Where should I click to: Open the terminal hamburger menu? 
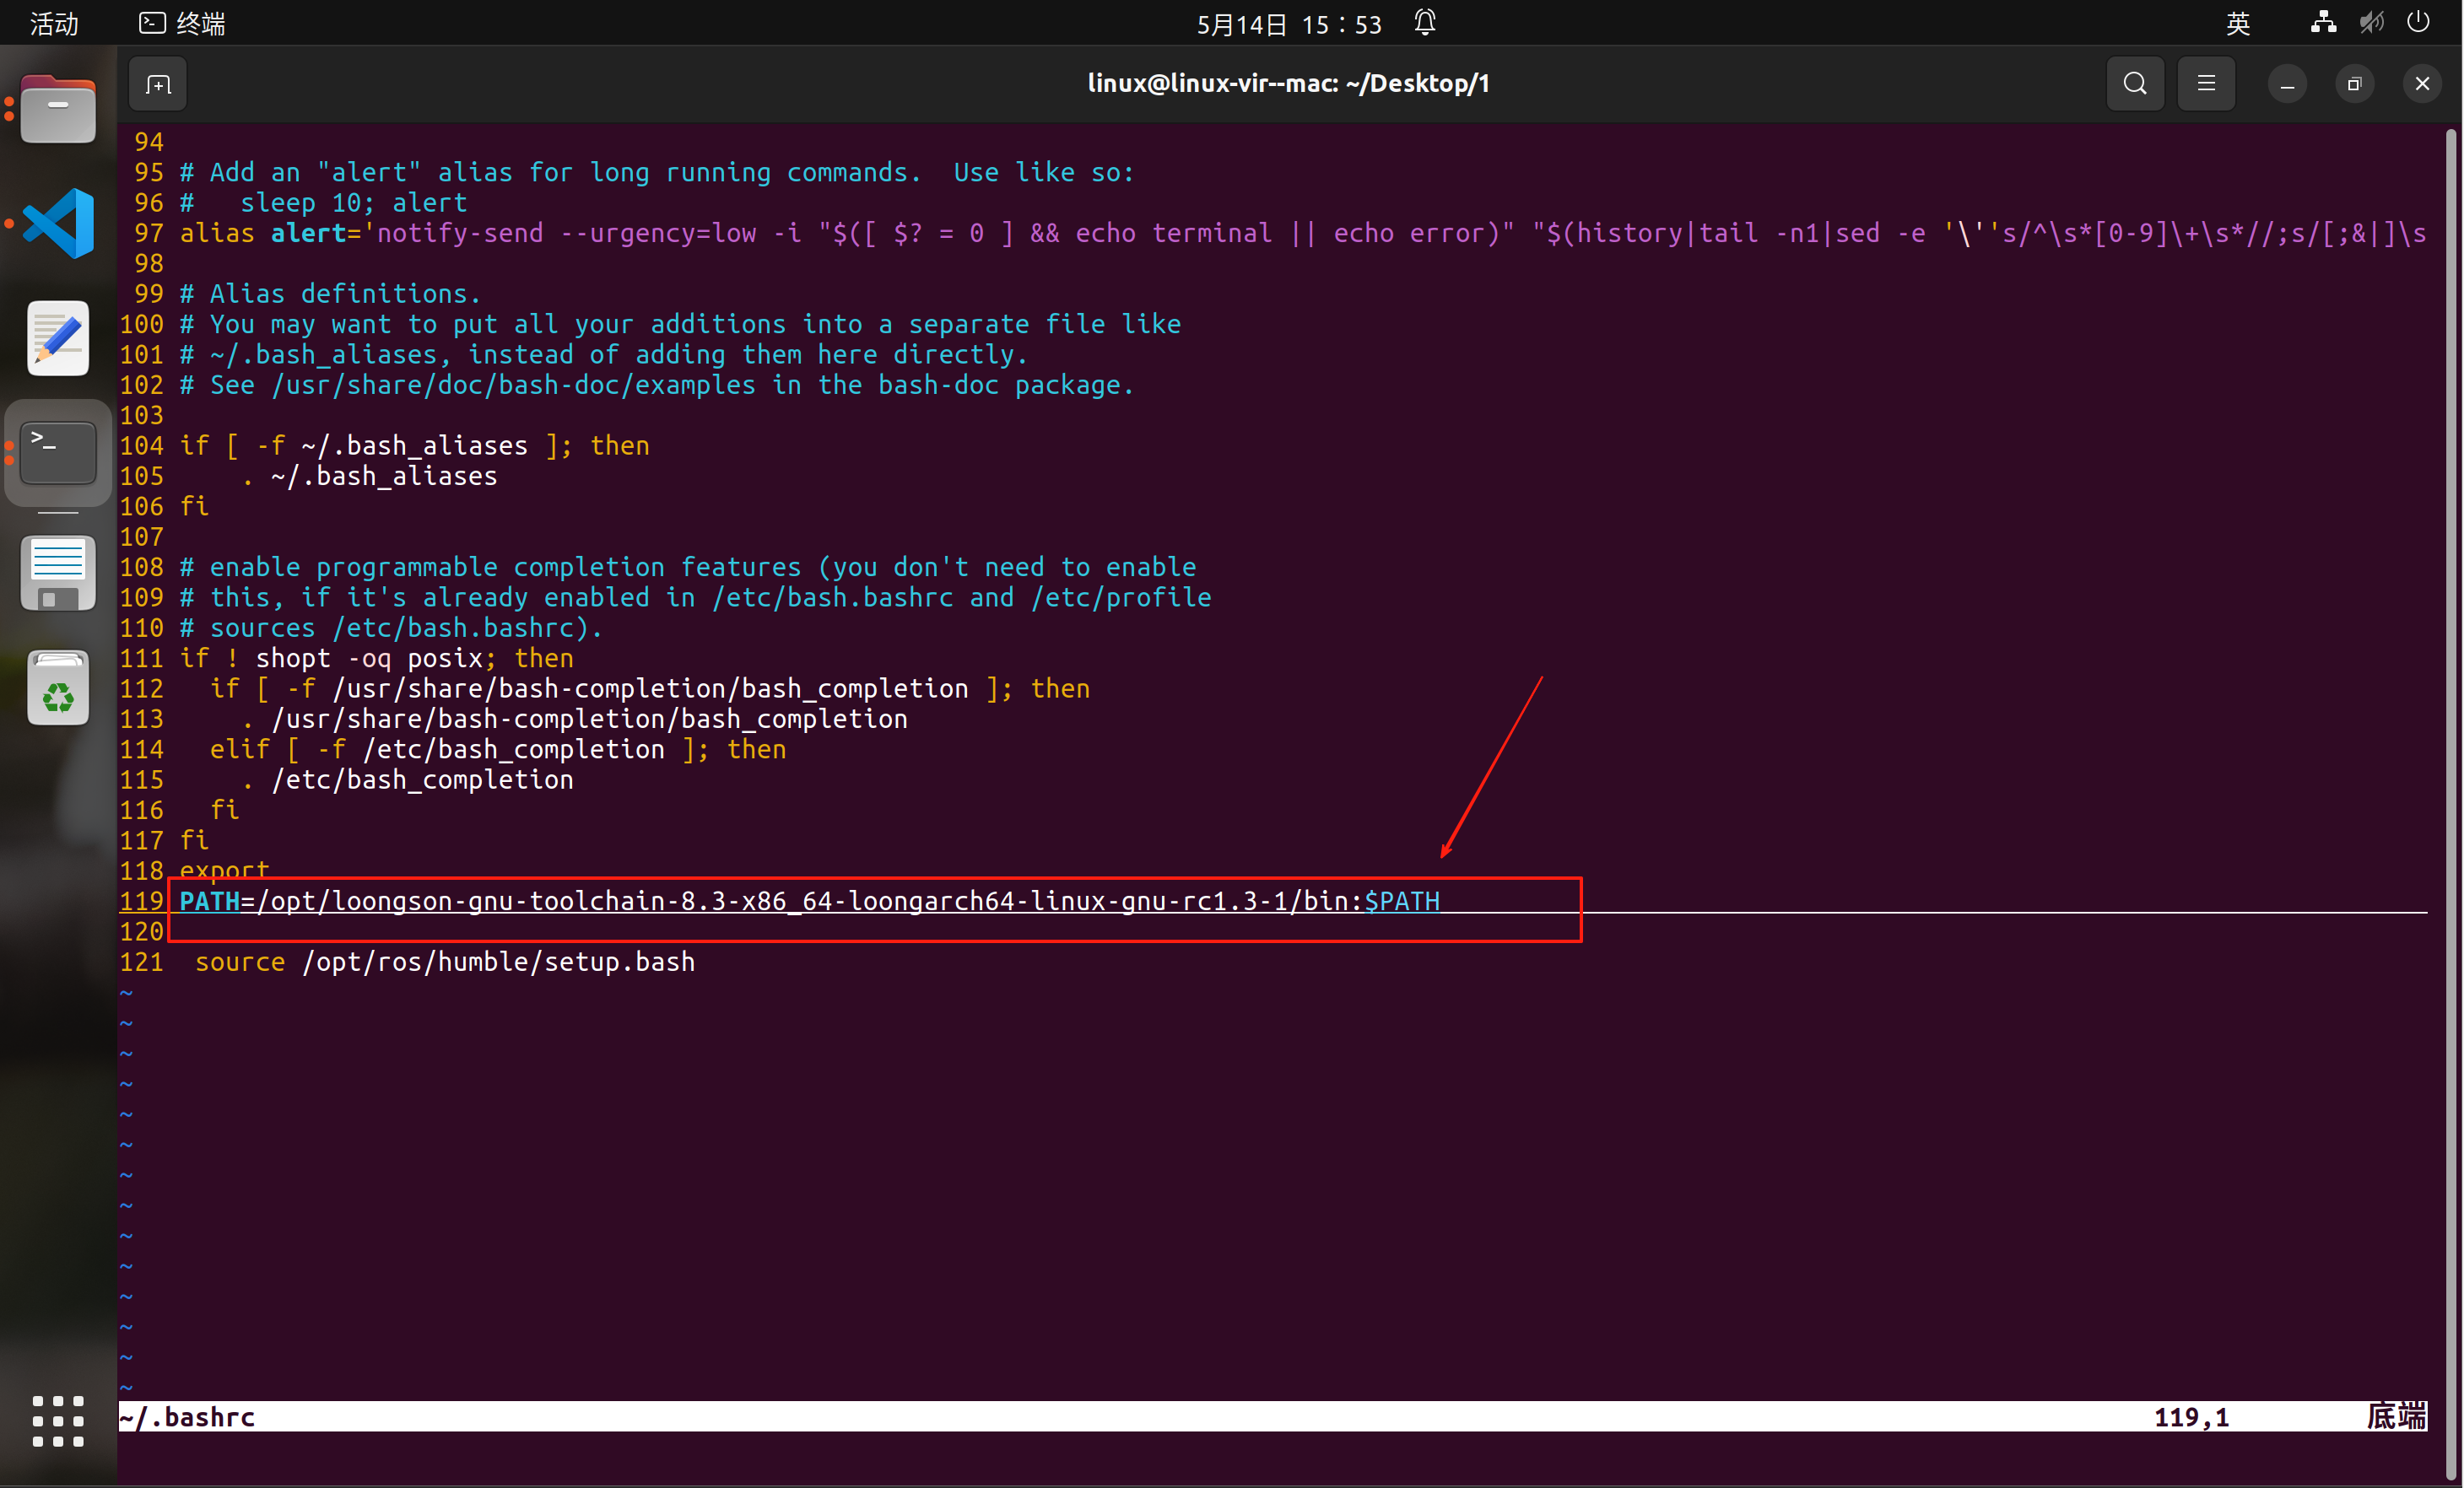click(x=2205, y=84)
